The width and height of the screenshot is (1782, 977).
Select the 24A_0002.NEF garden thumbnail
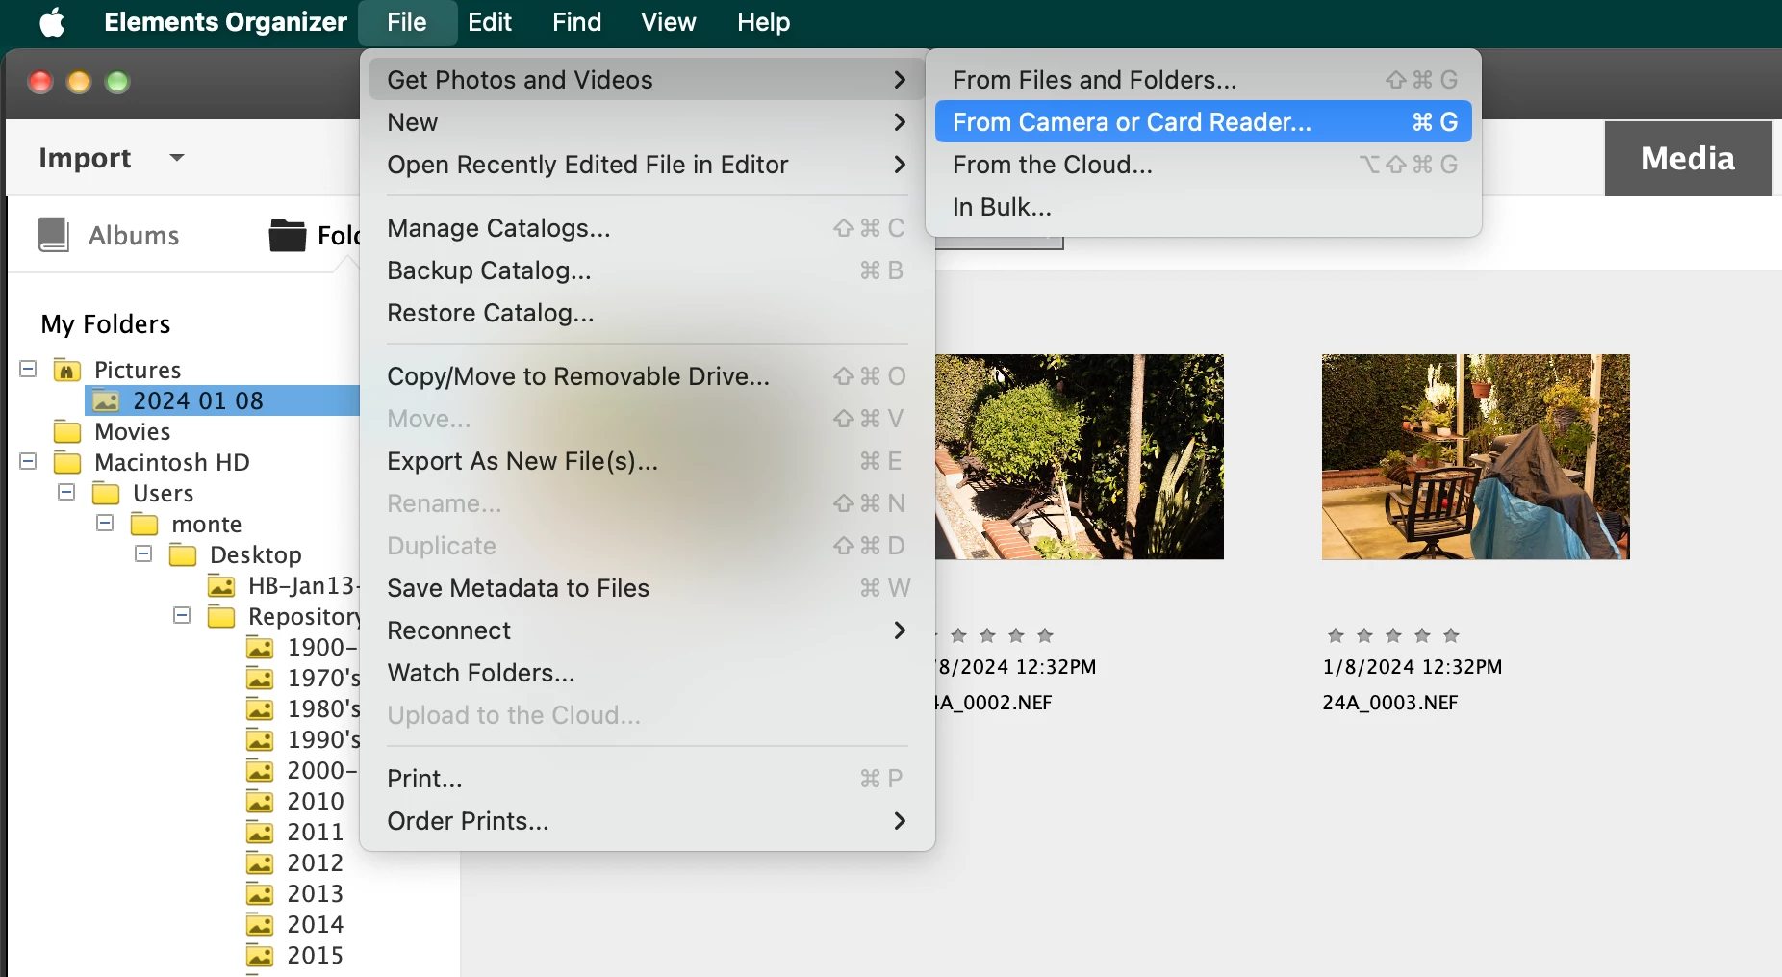click(1079, 457)
